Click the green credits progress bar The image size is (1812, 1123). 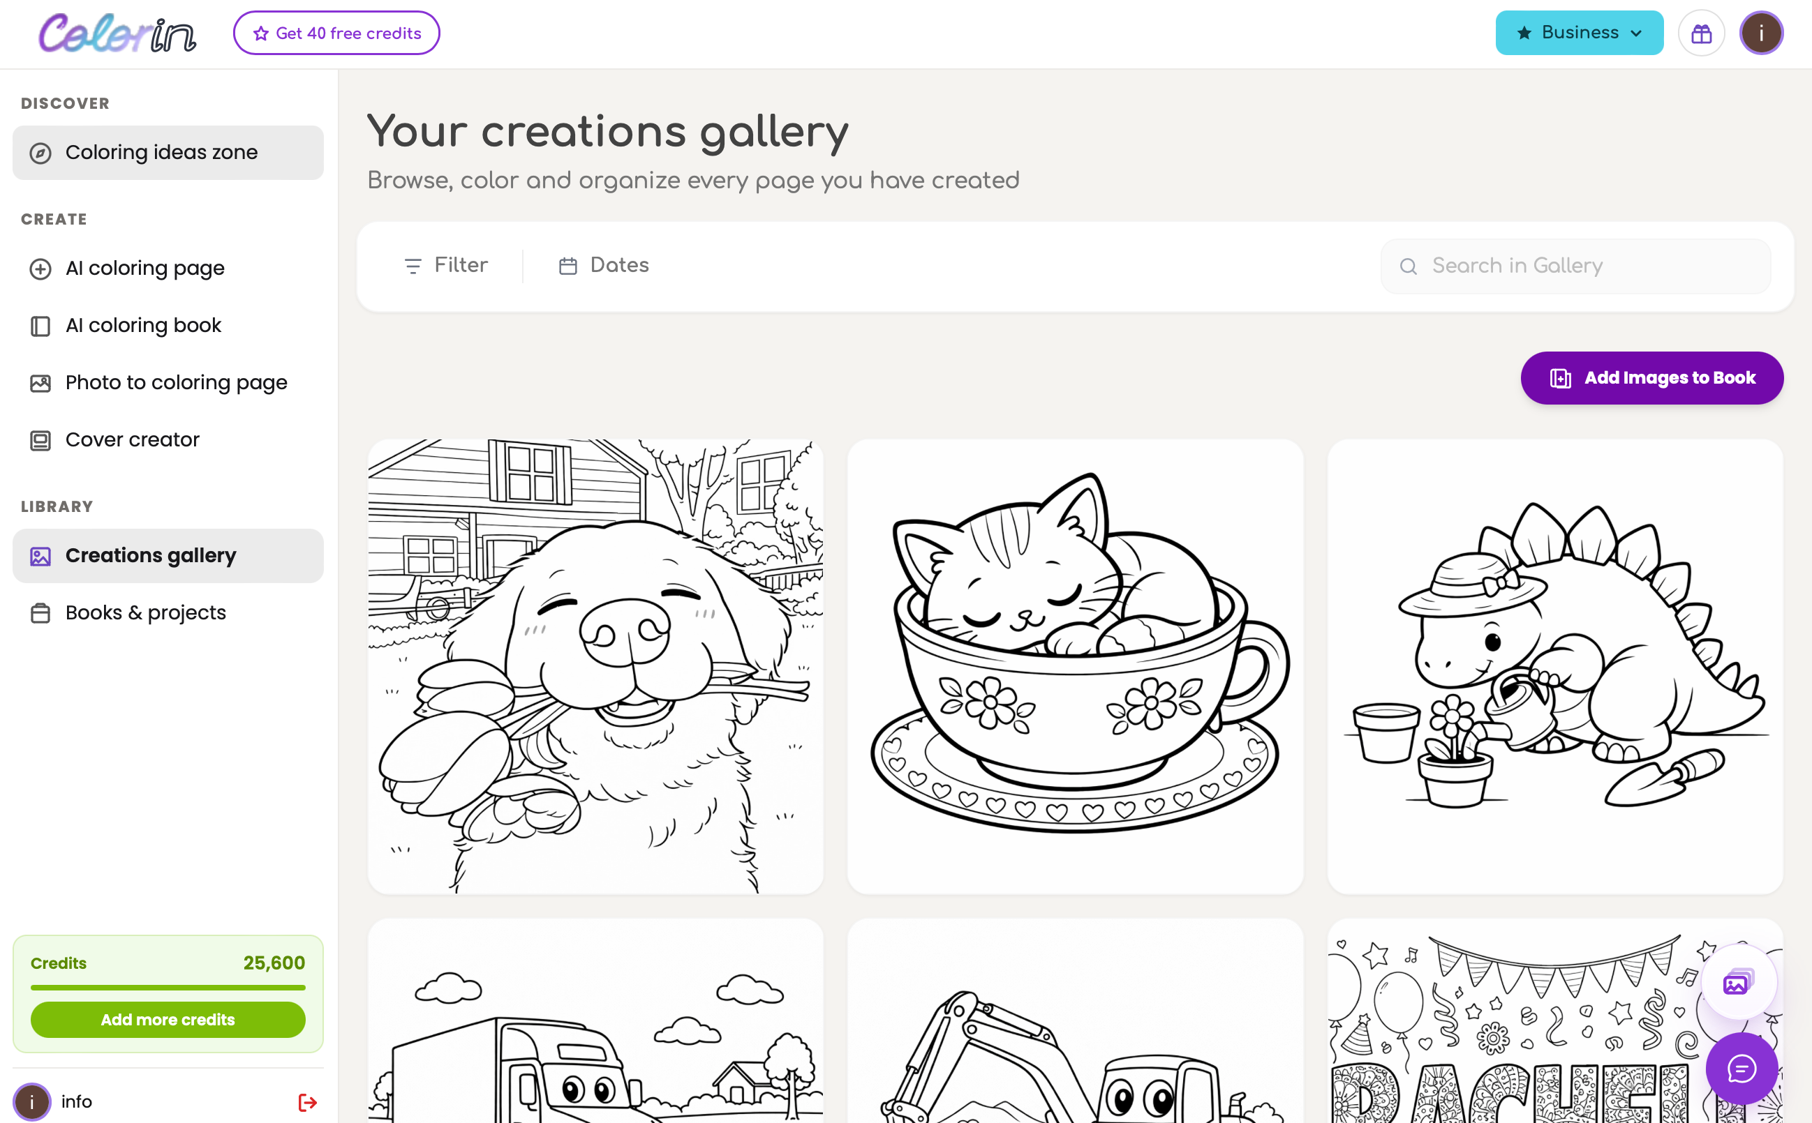point(168,988)
